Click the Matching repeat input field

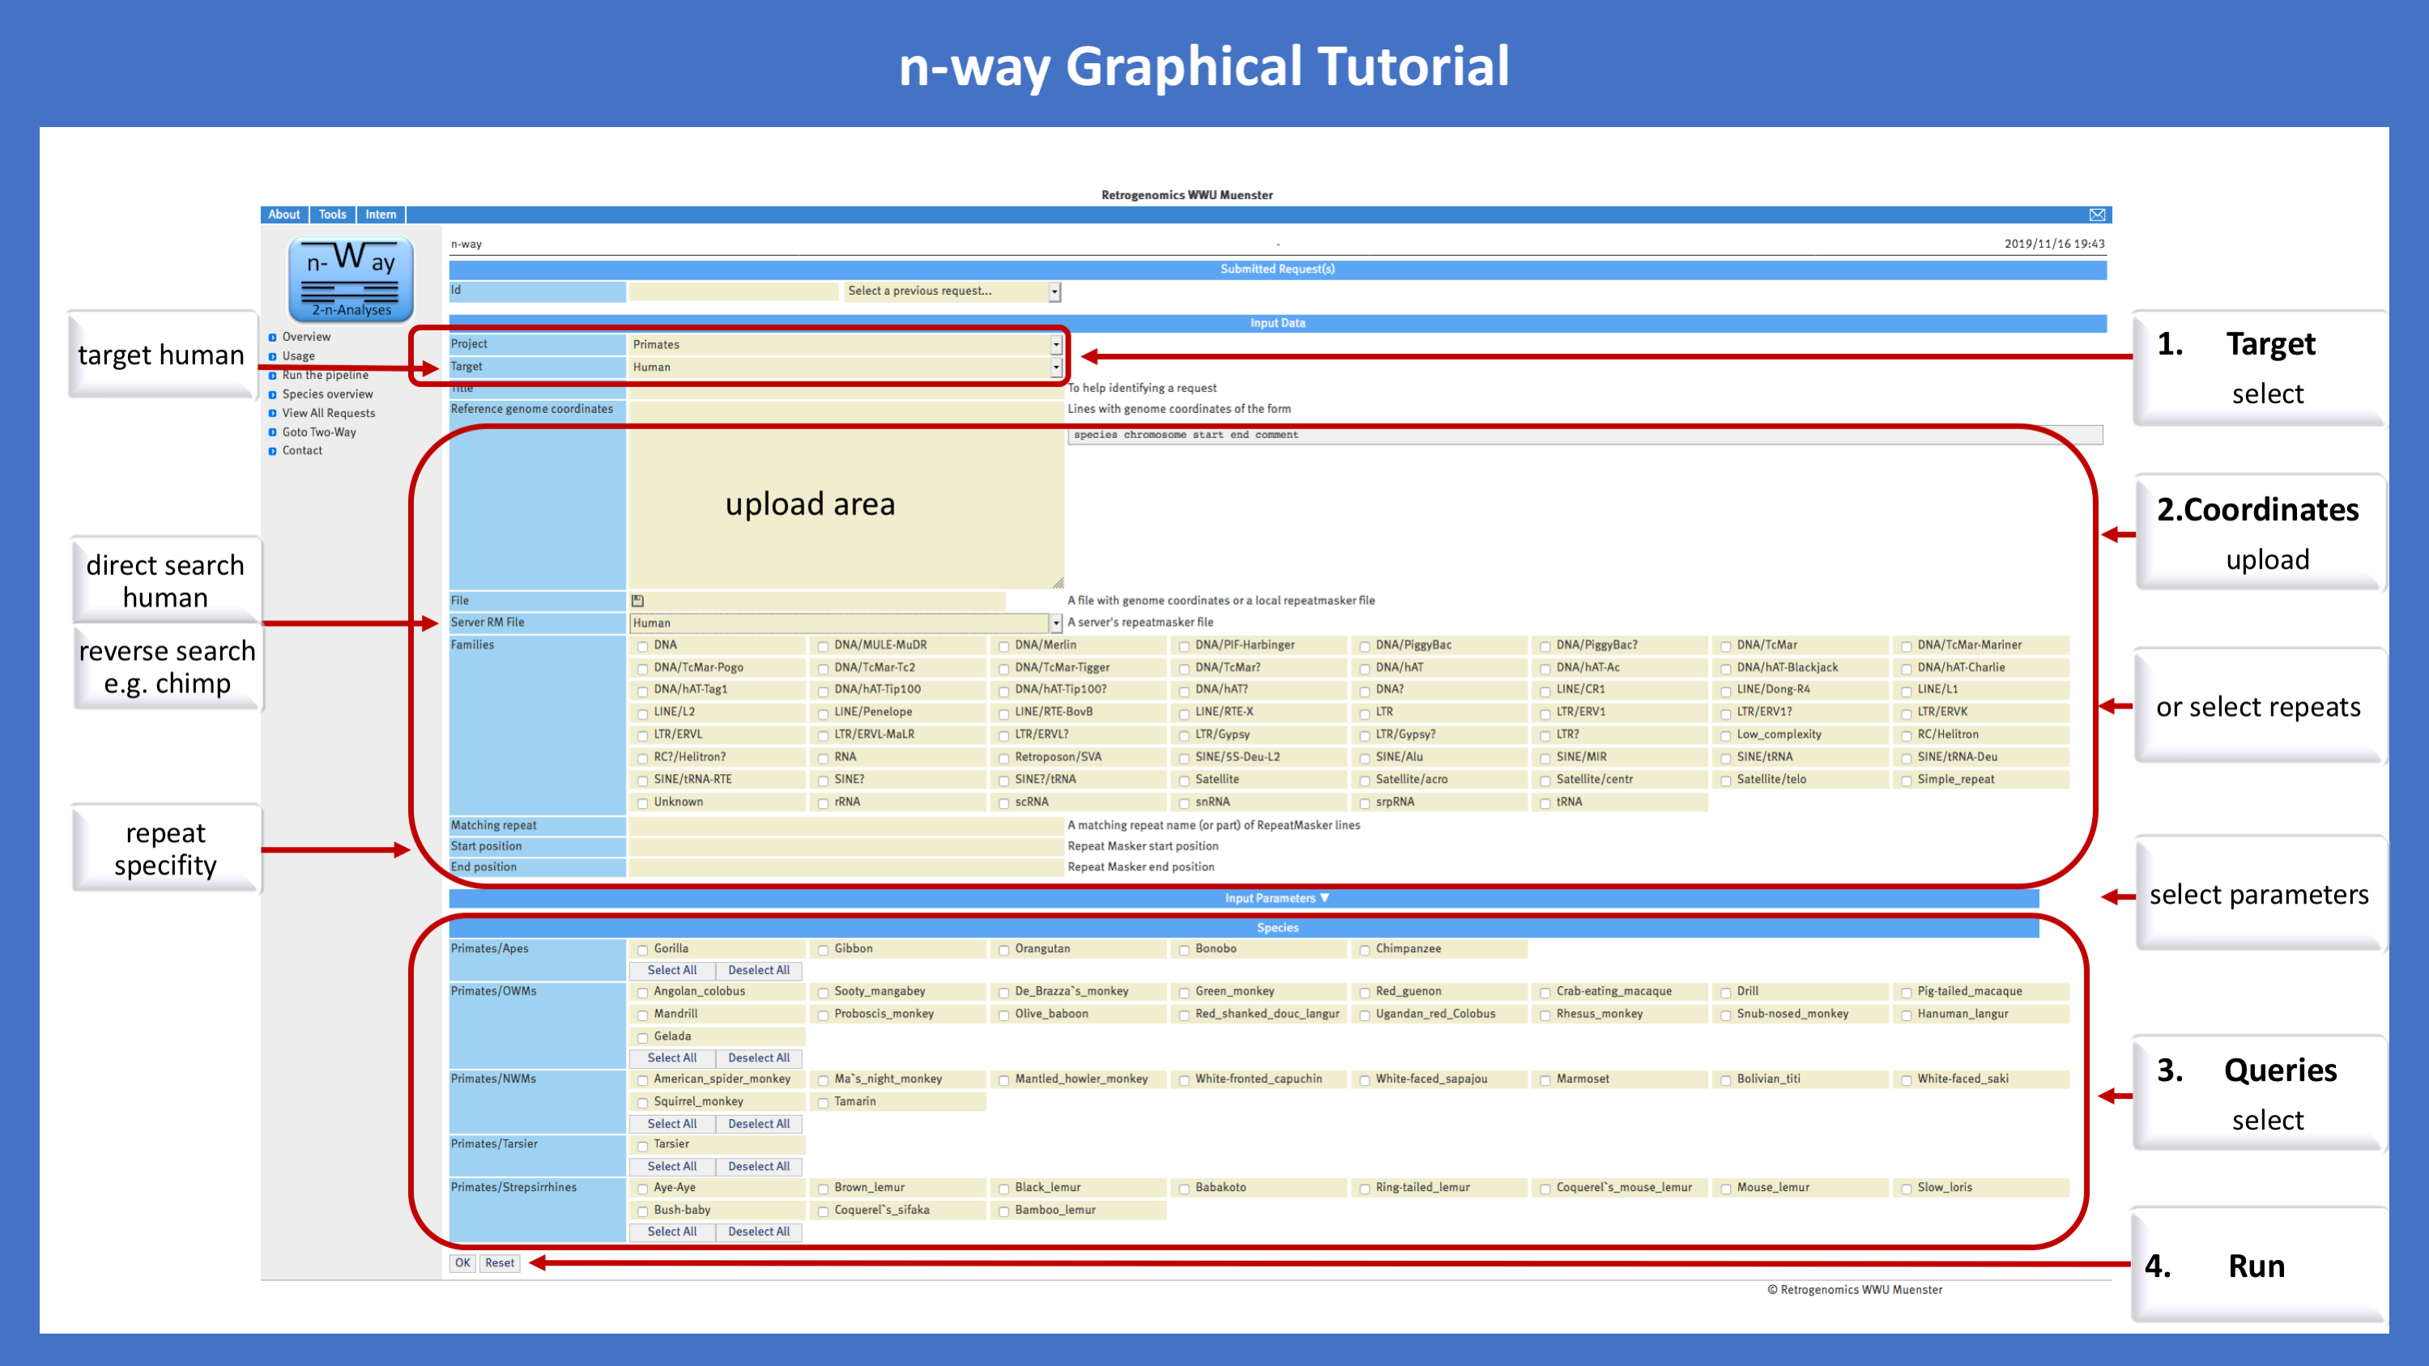(846, 825)
